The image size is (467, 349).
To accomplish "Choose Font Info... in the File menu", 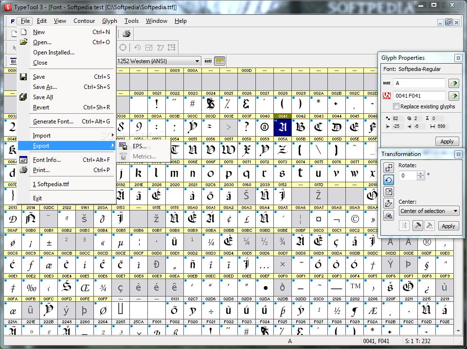I will point(67,160).
